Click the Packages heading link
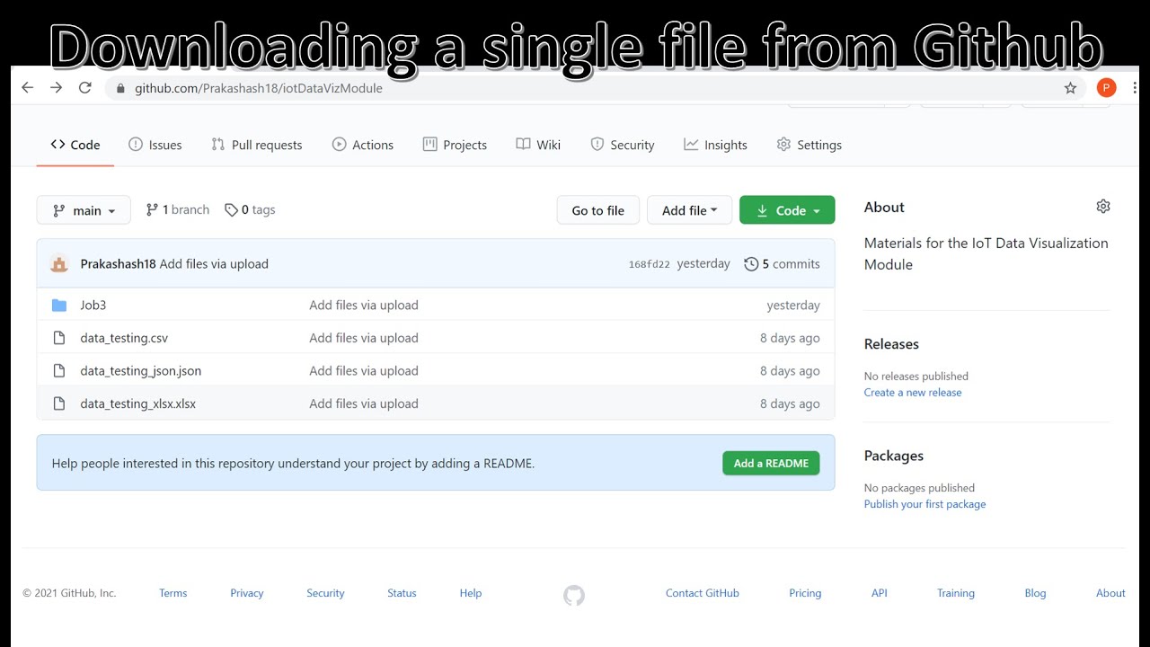Viewport: 1150px width, 647px height. [x=894, y=456]
